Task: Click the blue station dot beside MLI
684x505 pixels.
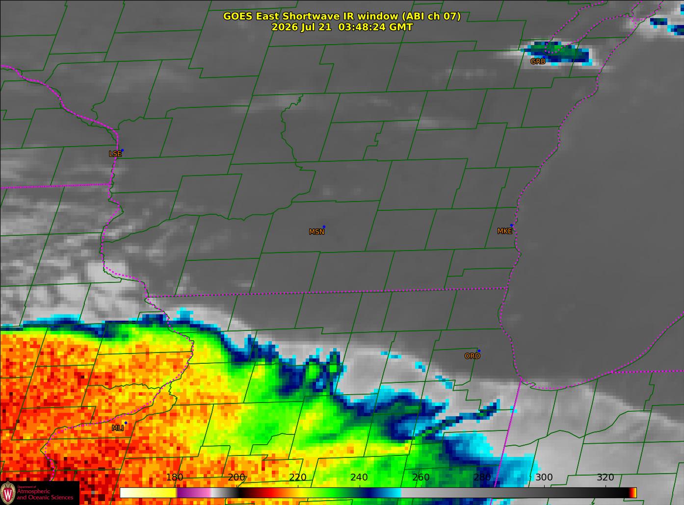Action: pyautogui.click(x=126, y=423)
